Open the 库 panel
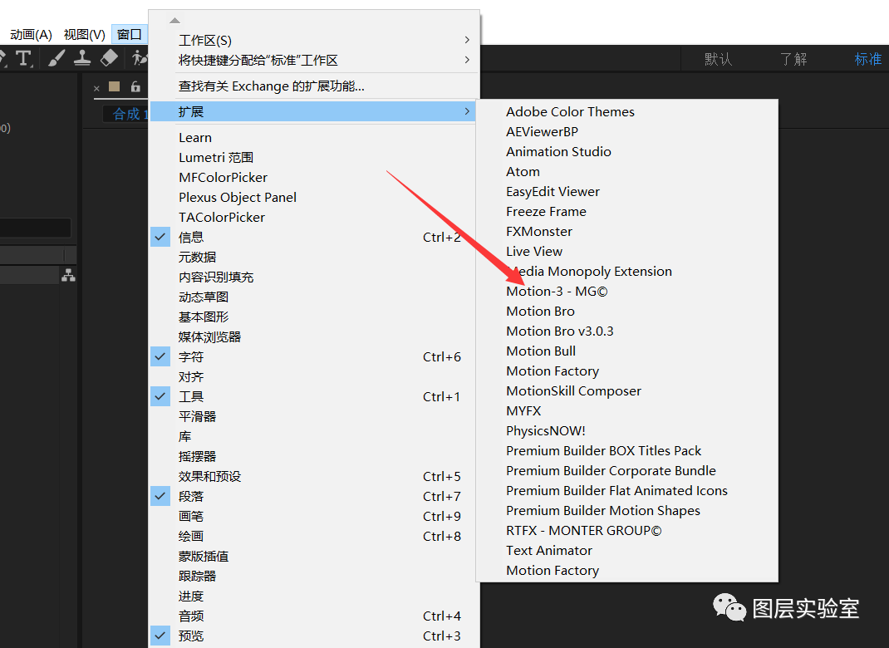889x648 pixels. 312,436
